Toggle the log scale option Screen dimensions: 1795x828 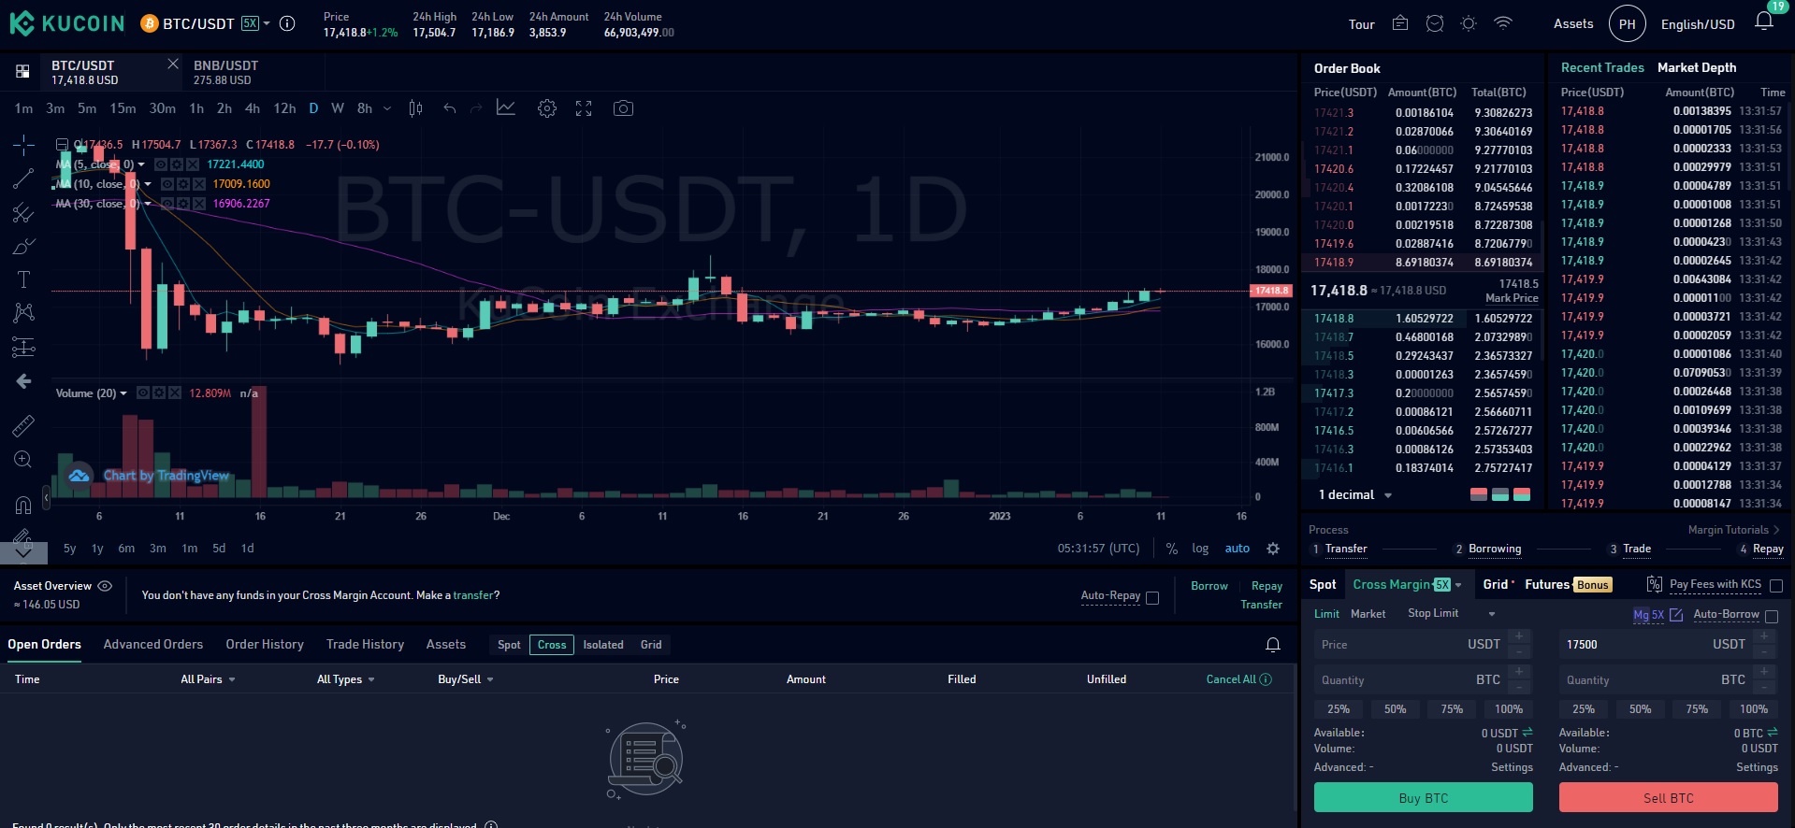1200,549
